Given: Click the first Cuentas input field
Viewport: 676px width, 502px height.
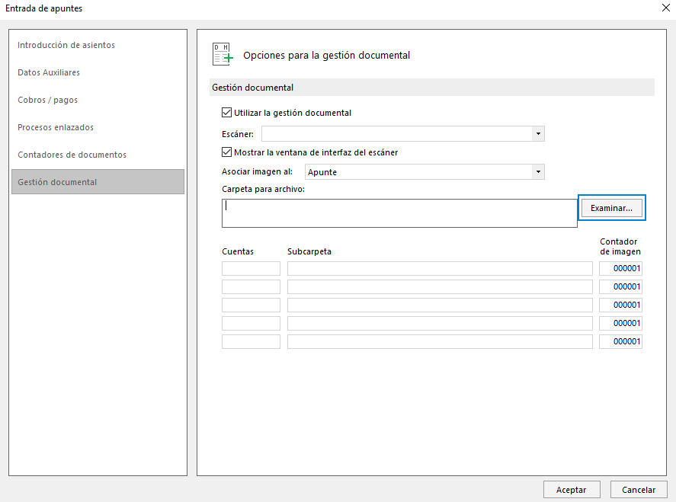Looking at the screenshot, I should (251, 268).
